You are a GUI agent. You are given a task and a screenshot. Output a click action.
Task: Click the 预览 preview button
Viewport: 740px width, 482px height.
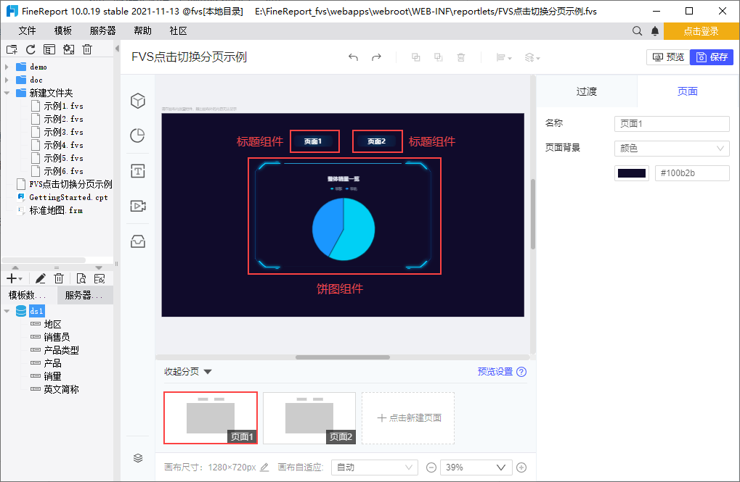point(668,57)
